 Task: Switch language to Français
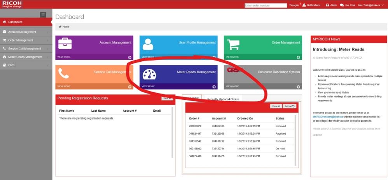point(294,5)
